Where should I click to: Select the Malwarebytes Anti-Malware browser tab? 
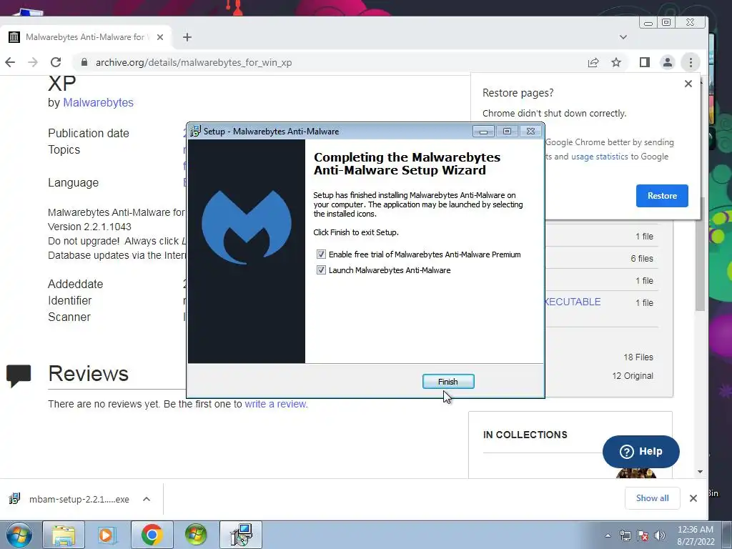click(86, 37)
